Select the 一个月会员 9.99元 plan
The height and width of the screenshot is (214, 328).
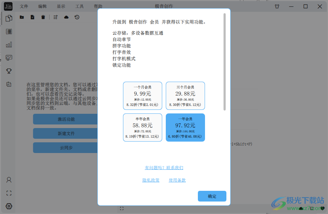(143, 96)
